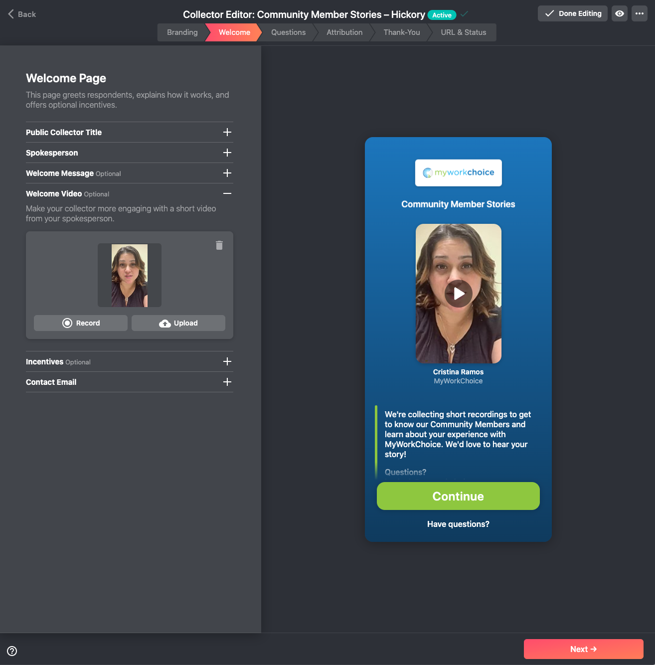Expand the Spokesperson section
Screen dimensions: 655x665
(x=227, y=153)
